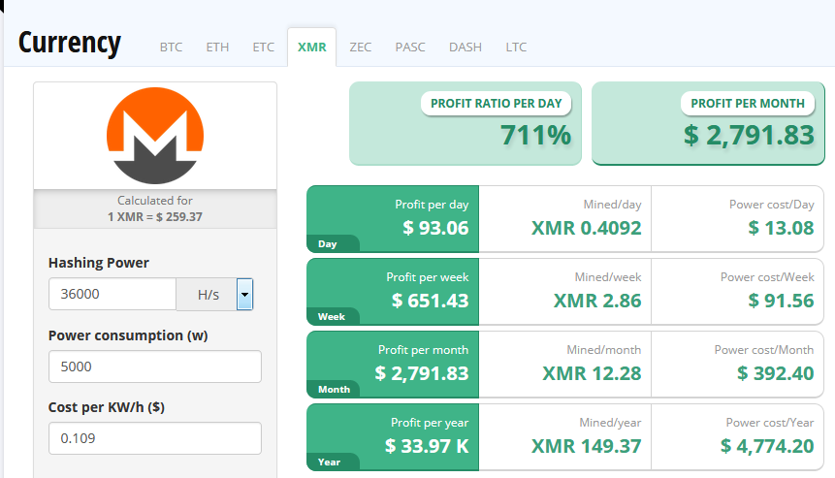835x478 pixels.
Task: Click the Profit Ratio Per Day card
Action: [466, 123]
